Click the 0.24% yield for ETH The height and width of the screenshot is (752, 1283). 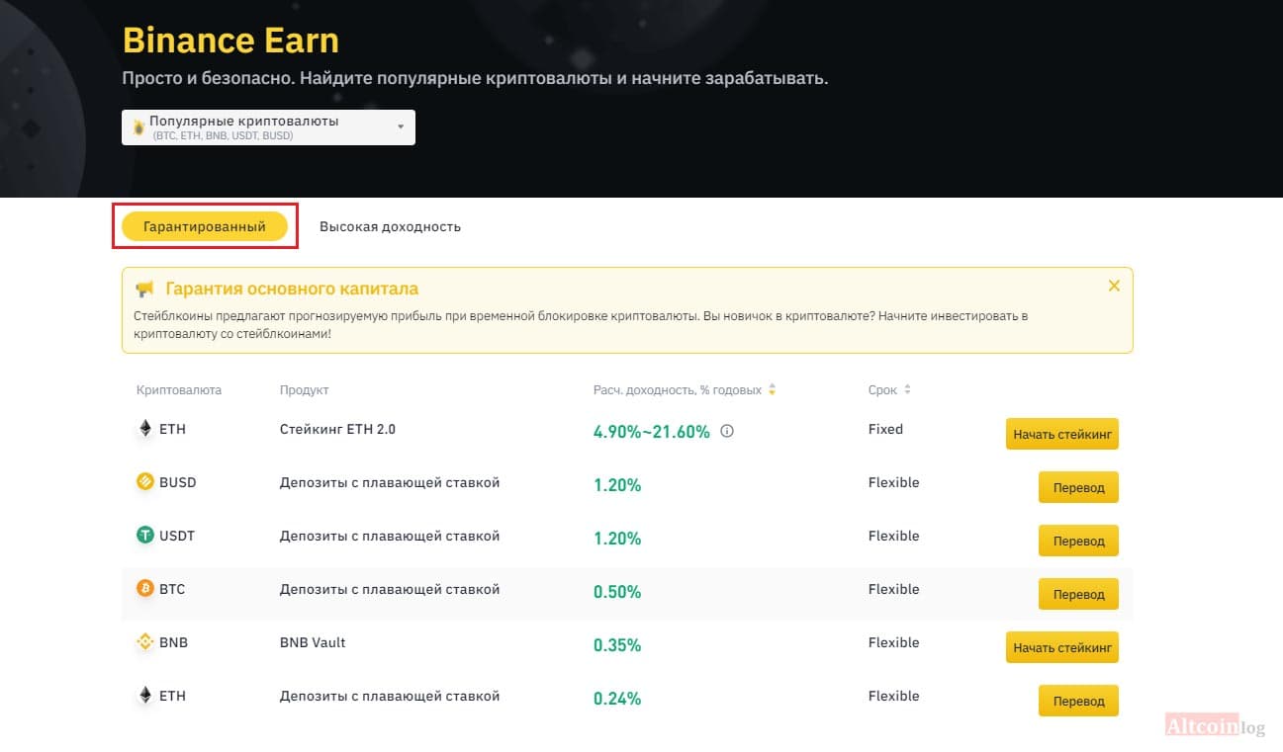coord(617,699)
